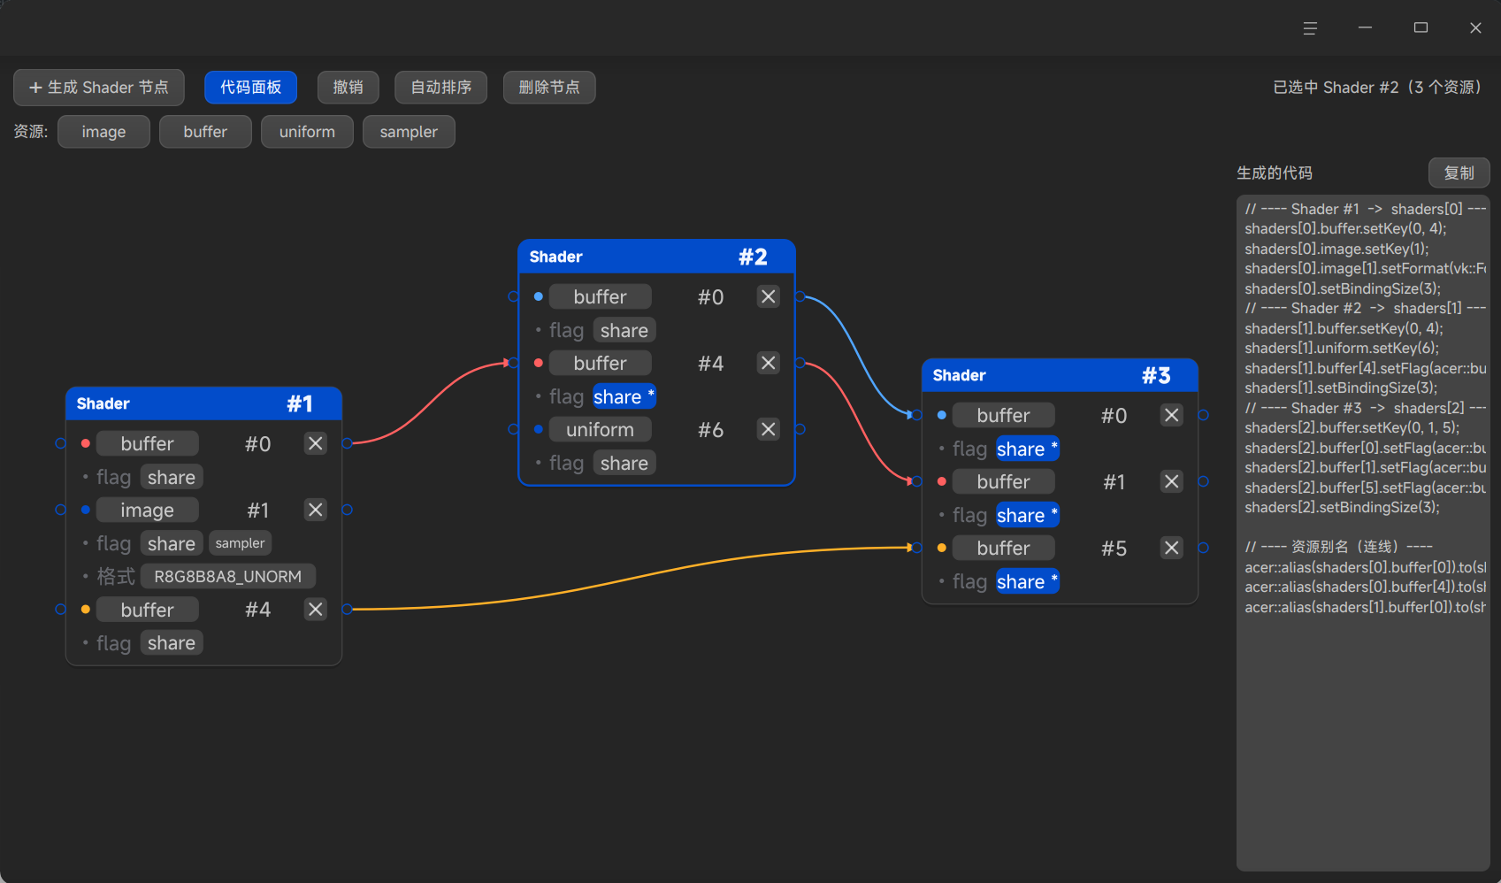Remove image #1 from Shader #1

(316, 510)
